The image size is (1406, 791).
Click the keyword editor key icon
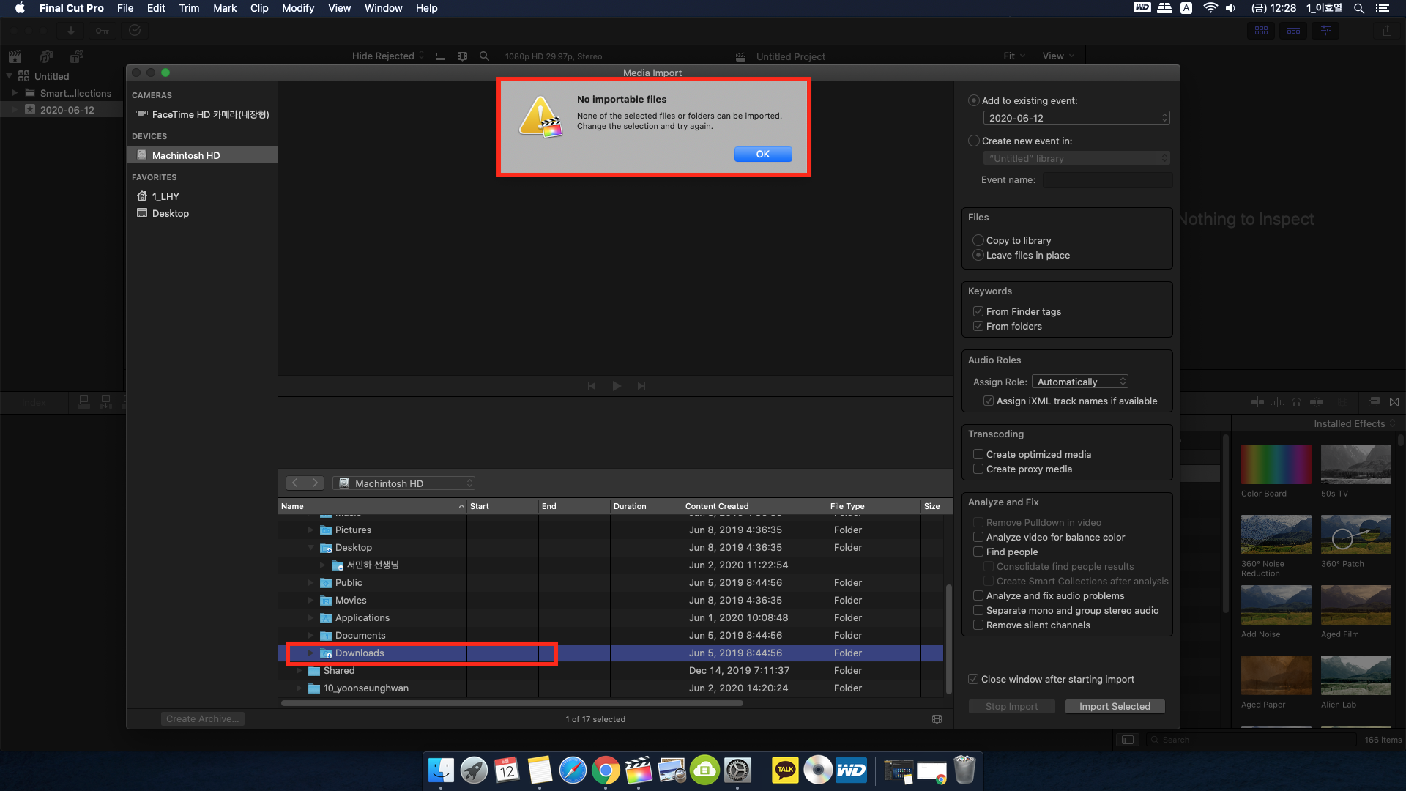pos(103,30)
